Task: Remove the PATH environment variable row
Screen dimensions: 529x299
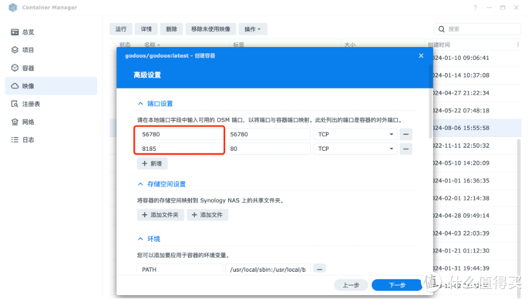Action: (319, 269)
